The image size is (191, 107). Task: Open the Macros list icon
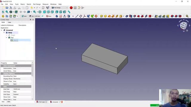pos(79,8)
